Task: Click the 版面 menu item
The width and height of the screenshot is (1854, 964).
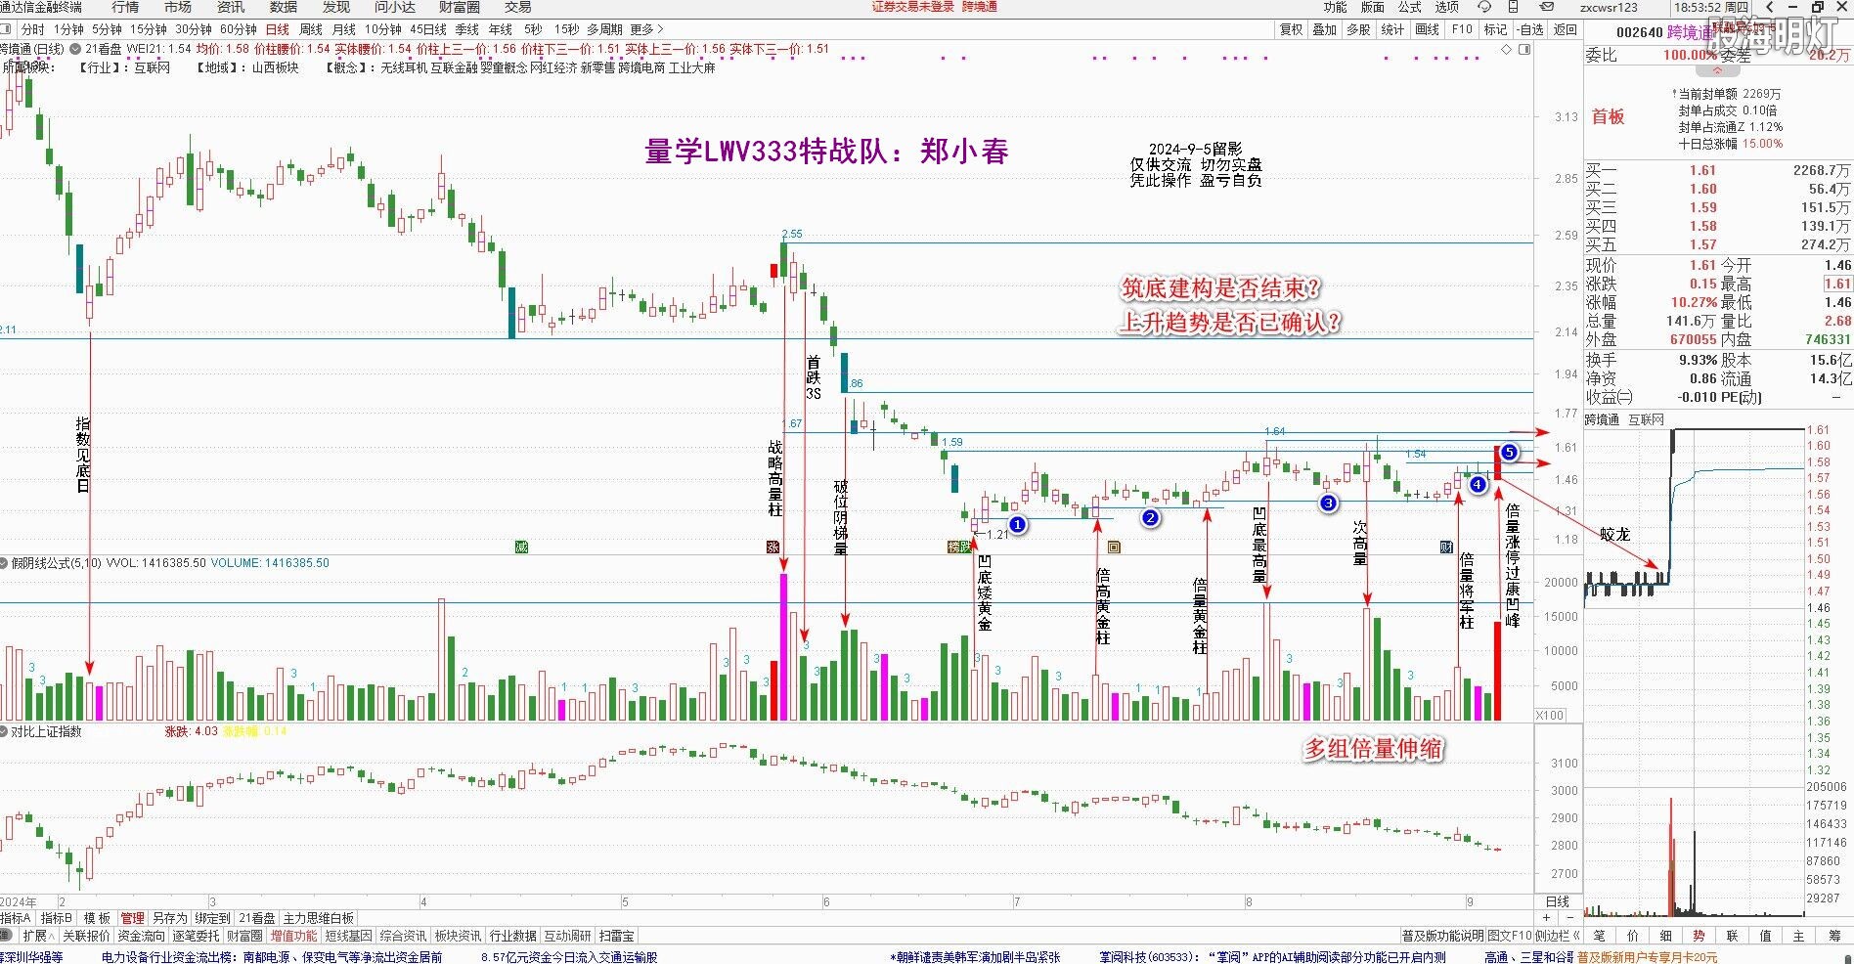Action: 1373,7
